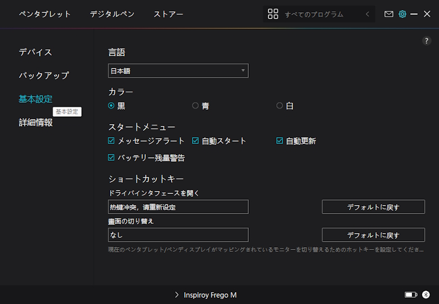
Task: Click the left arrow next to すべてのプログラム
Action: pos(368,14)
